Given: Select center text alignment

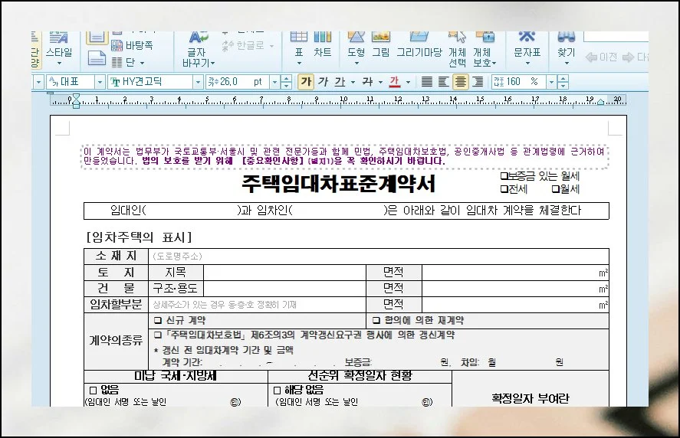Looking at the screenshot, I should pos(461,82).
